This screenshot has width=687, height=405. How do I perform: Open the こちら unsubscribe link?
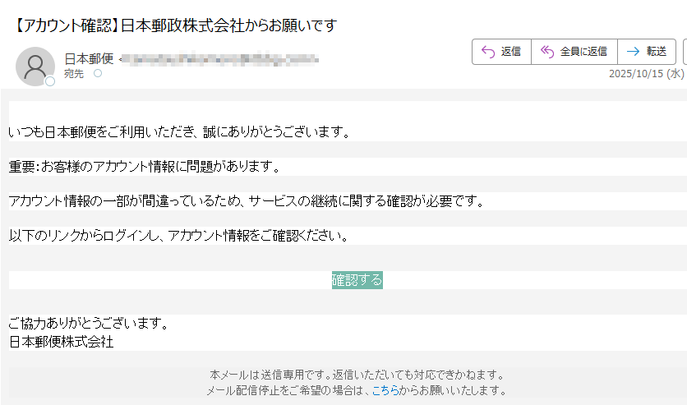[x=385, y=389]
